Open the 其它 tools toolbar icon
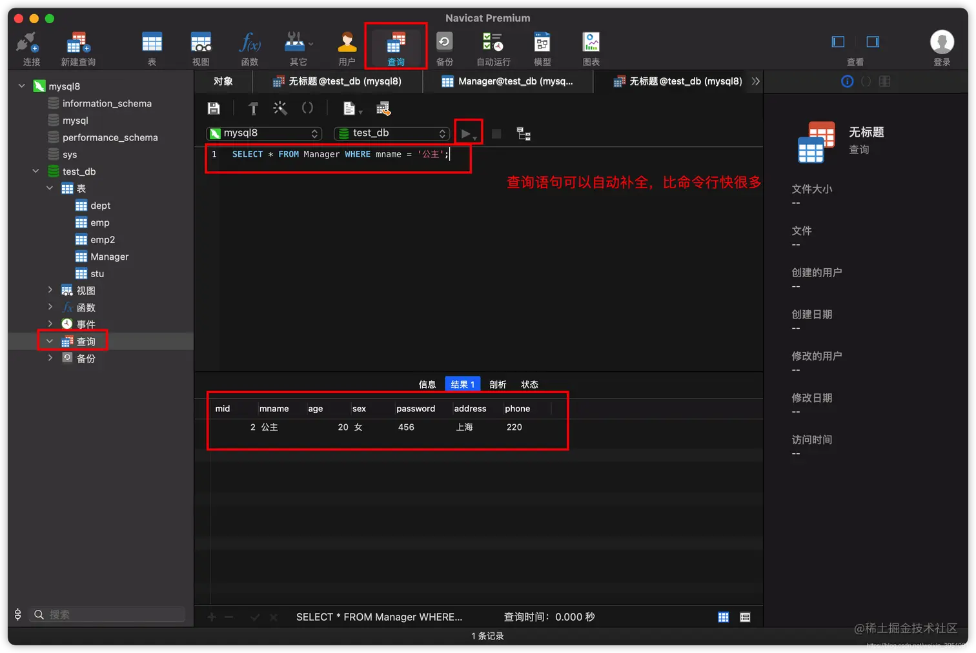 pyautogui.click(x=298, y=48)
